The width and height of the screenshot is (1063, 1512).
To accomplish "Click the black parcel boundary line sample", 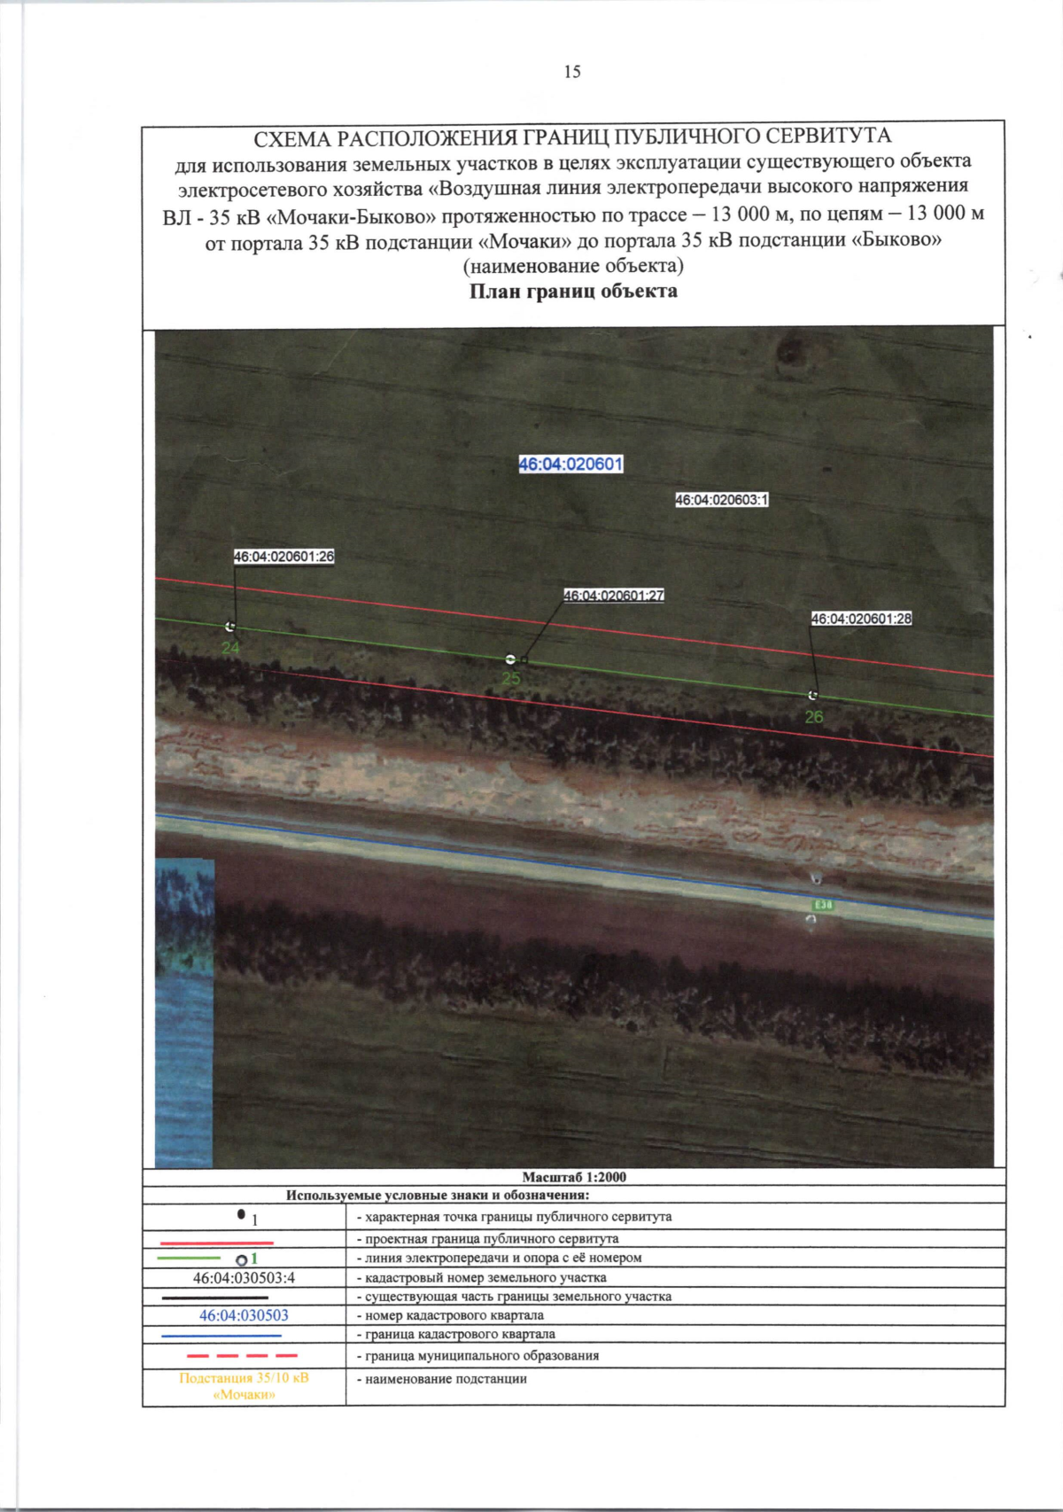I will tap(214, 1297).
